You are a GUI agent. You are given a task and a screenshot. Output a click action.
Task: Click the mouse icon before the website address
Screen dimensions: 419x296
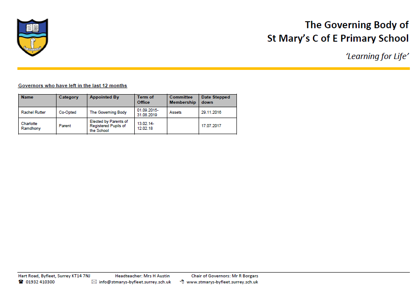tap(182, 282)
